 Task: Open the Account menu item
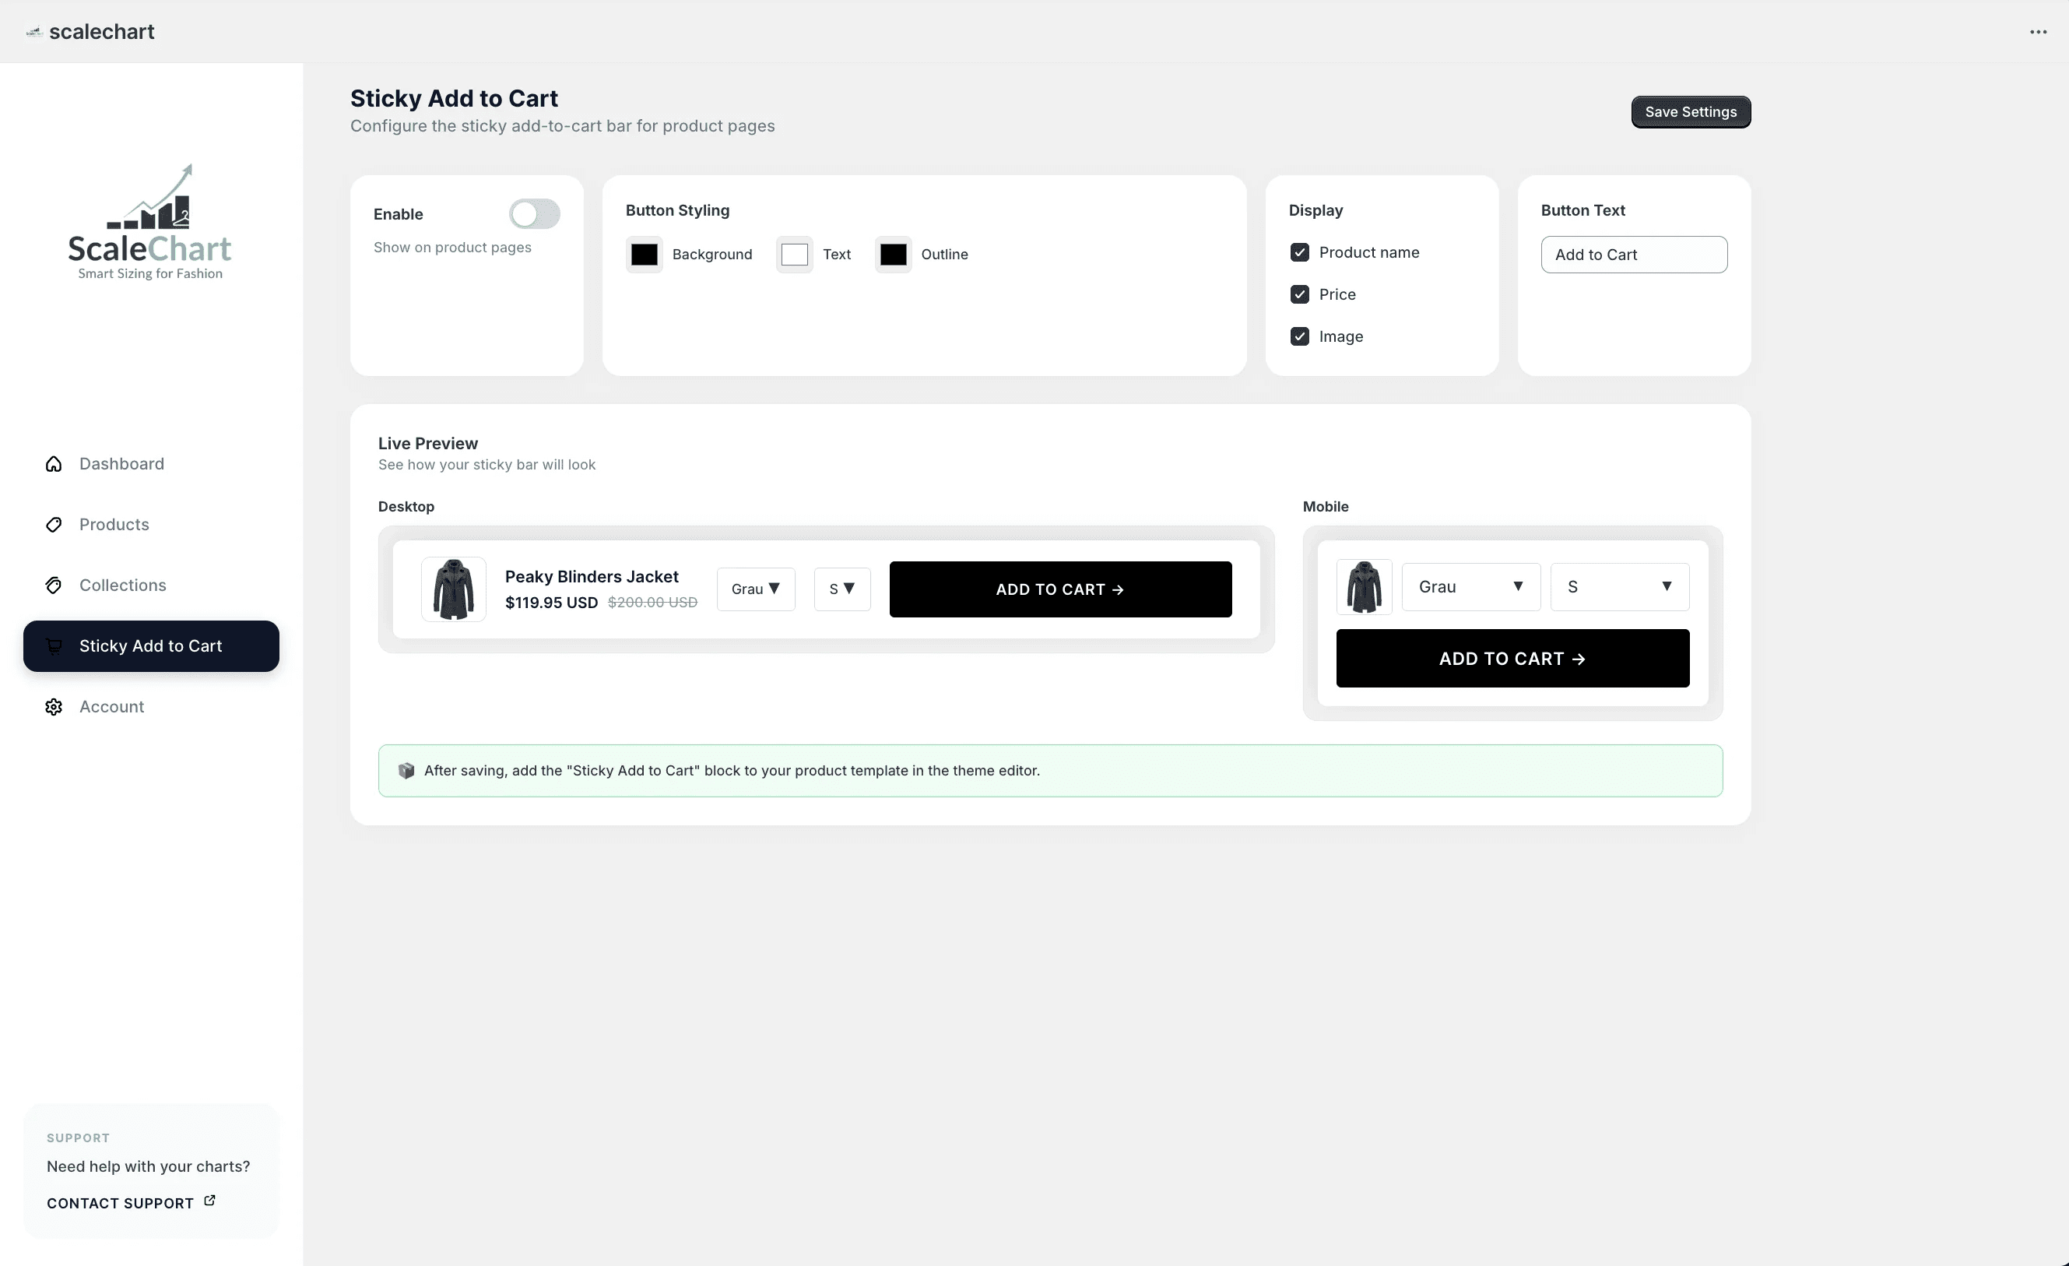(111, 706)
